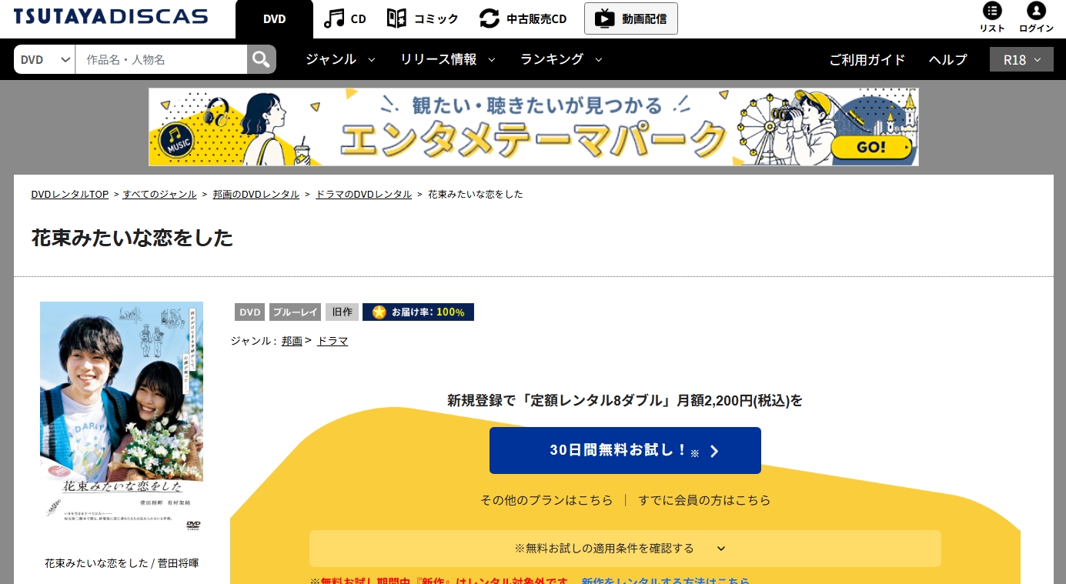Image resolution: width=1066 pixels, height=584 pixels.
Task: Open the R18 dropdown
Action: pyautogui.click(x=1021, y=59)
